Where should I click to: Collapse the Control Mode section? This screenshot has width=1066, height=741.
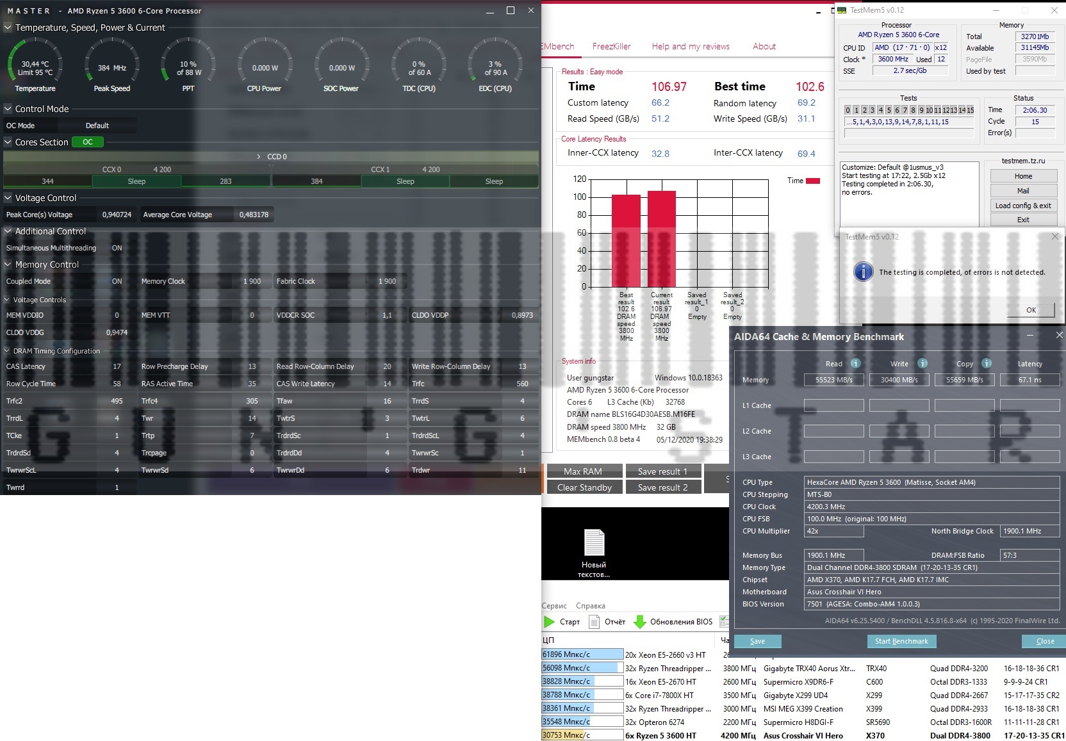8,109
